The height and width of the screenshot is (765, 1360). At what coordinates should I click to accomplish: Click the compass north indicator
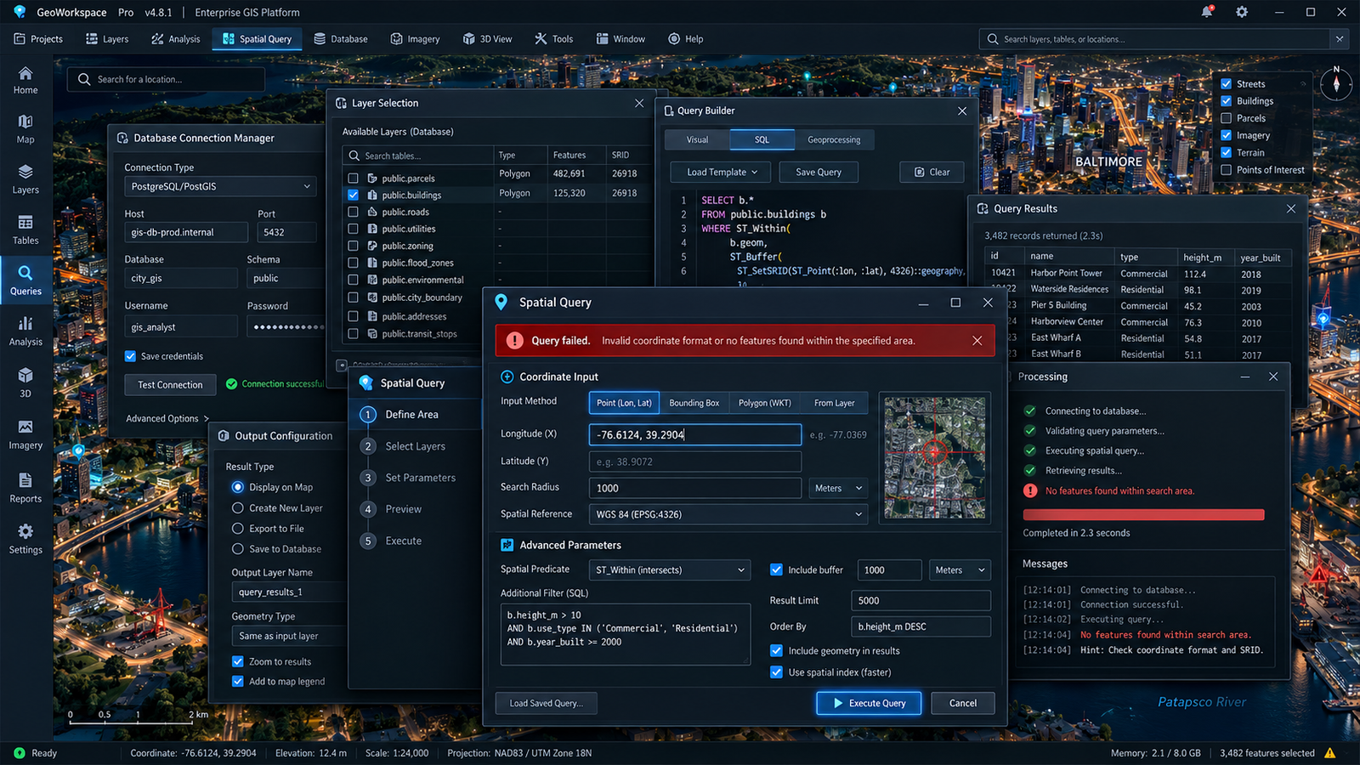coord(1336,83)
